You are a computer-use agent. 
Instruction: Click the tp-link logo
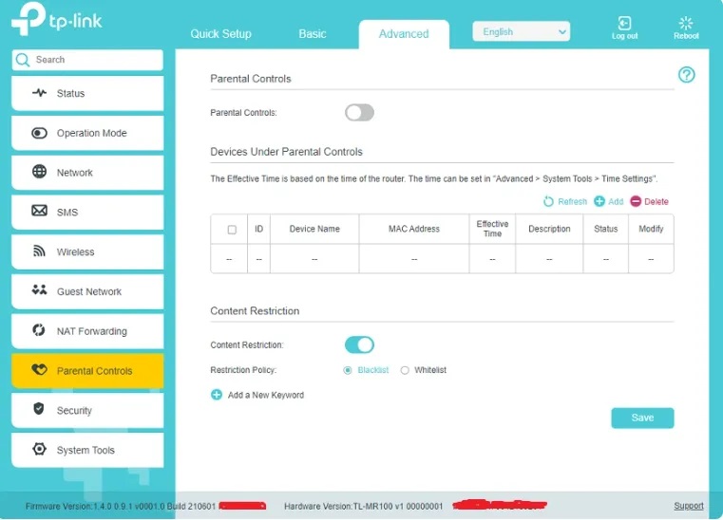tap(57, 19)
